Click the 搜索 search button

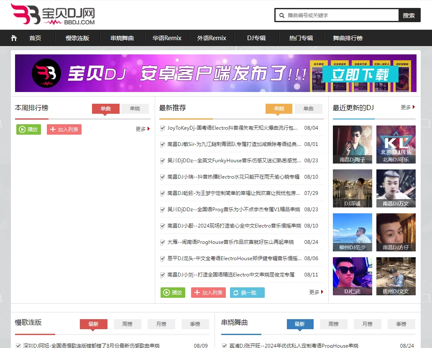click(409, 15)
